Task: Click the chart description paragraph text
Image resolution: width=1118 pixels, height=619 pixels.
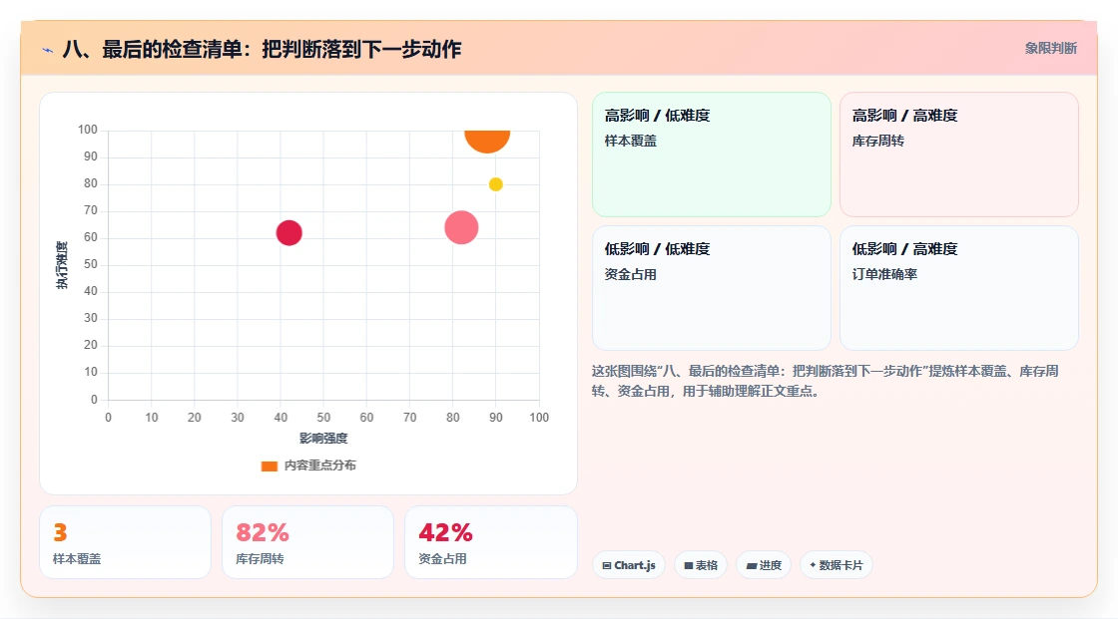Action: click(x=825, y=381)
